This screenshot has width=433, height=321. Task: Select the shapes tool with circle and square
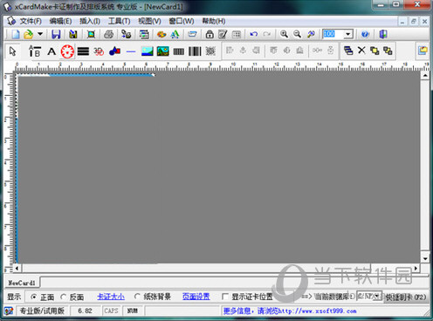(114, 51)
